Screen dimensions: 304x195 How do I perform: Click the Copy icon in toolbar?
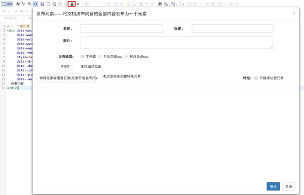[x=122, y=4]
